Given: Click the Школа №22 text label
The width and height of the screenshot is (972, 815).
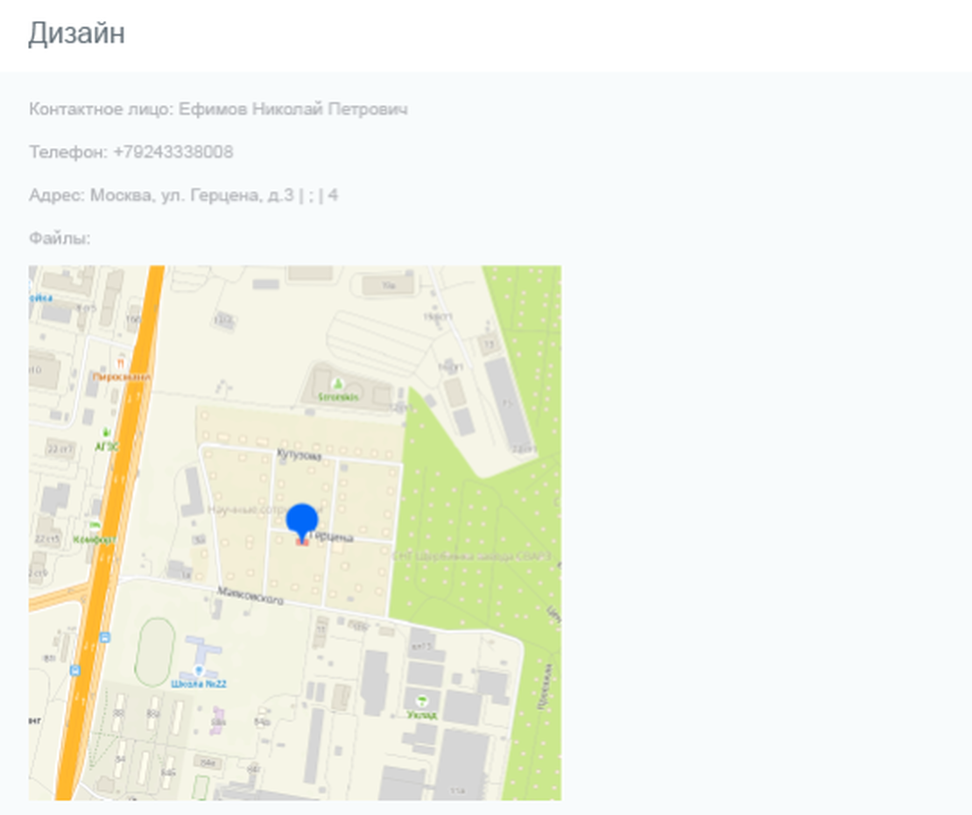Looking at the screenshot, I should pos(199,684).
